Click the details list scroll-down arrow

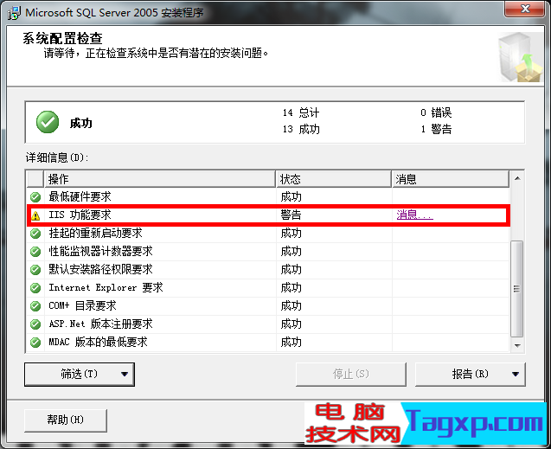pyautogui.click(x=517, y=346)
